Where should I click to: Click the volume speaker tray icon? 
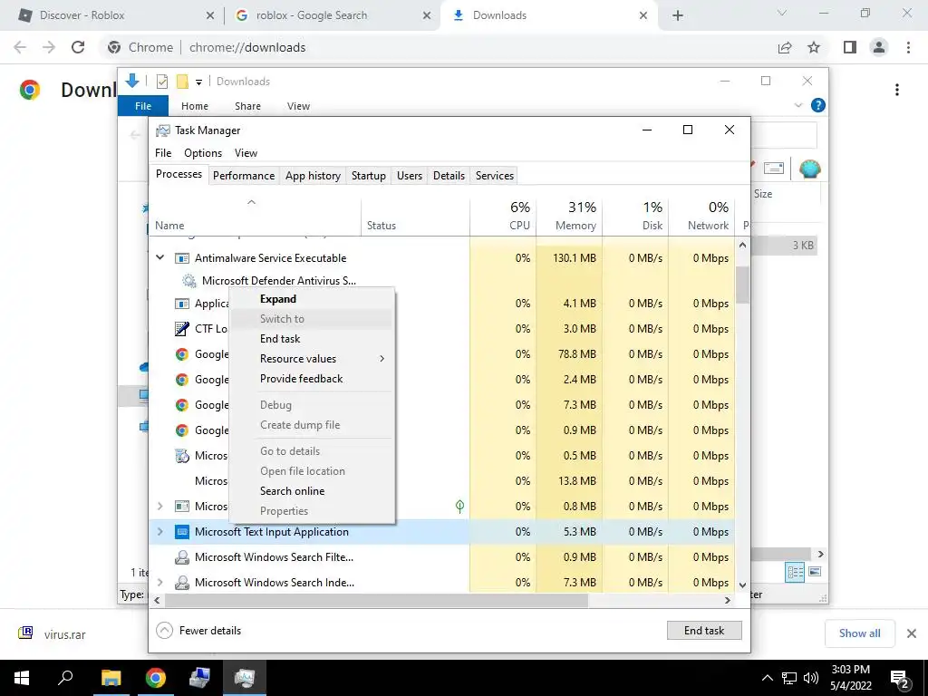pyautogui.click(x=811, y=678)
